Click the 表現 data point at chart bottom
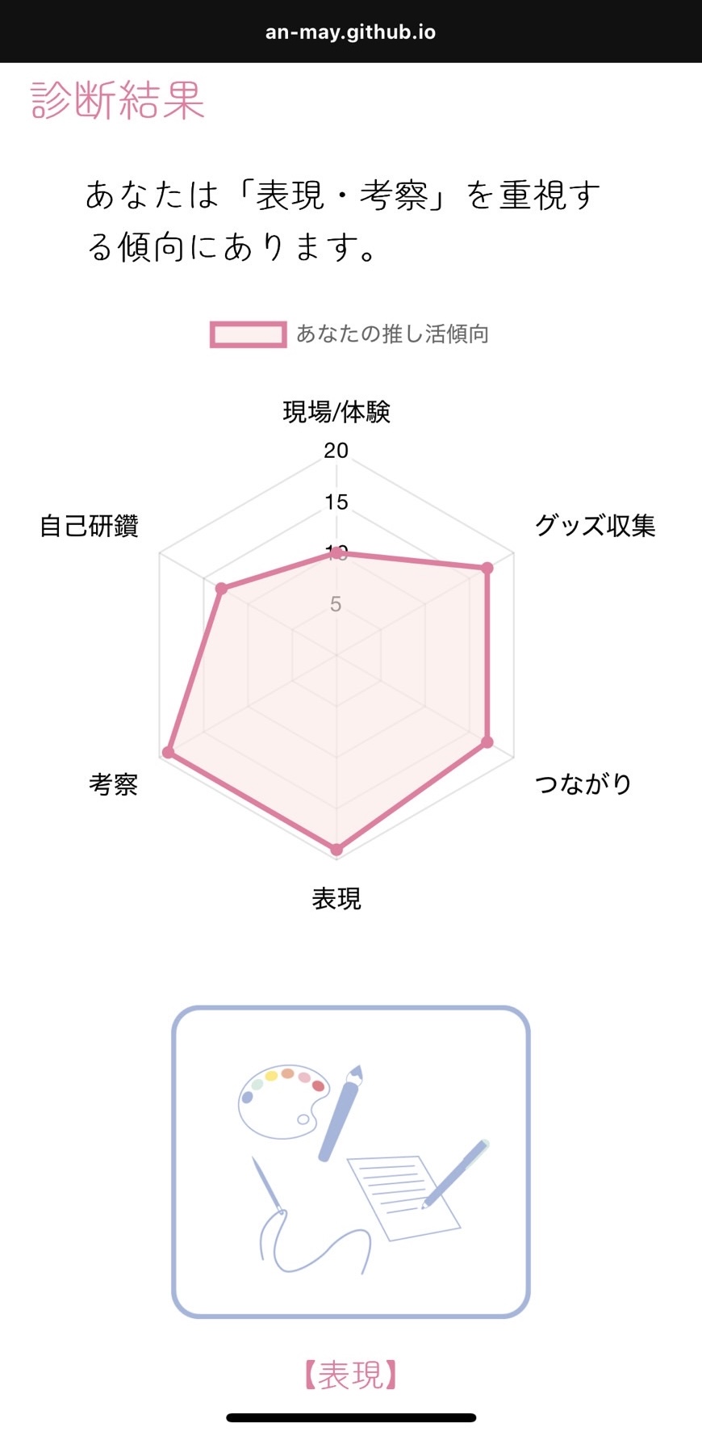 (x=336, y=849)
